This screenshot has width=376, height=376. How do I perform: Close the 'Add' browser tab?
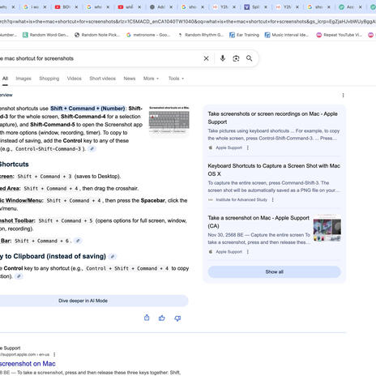tap(171, 7)
